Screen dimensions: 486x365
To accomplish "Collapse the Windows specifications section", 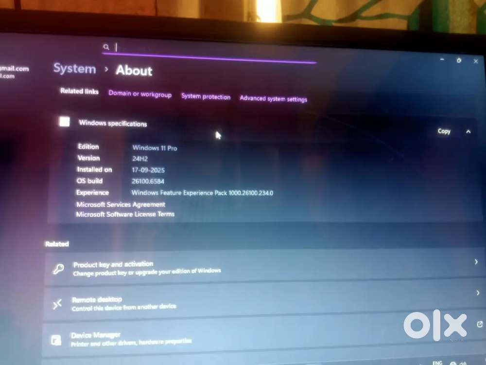I will 468,131.
